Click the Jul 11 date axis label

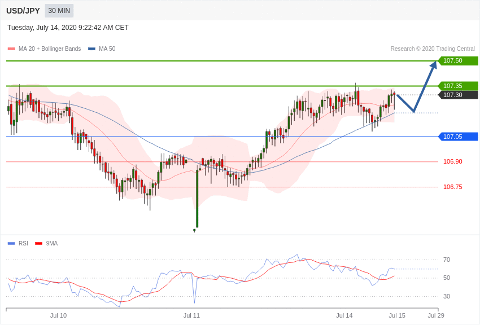point(191,315)
